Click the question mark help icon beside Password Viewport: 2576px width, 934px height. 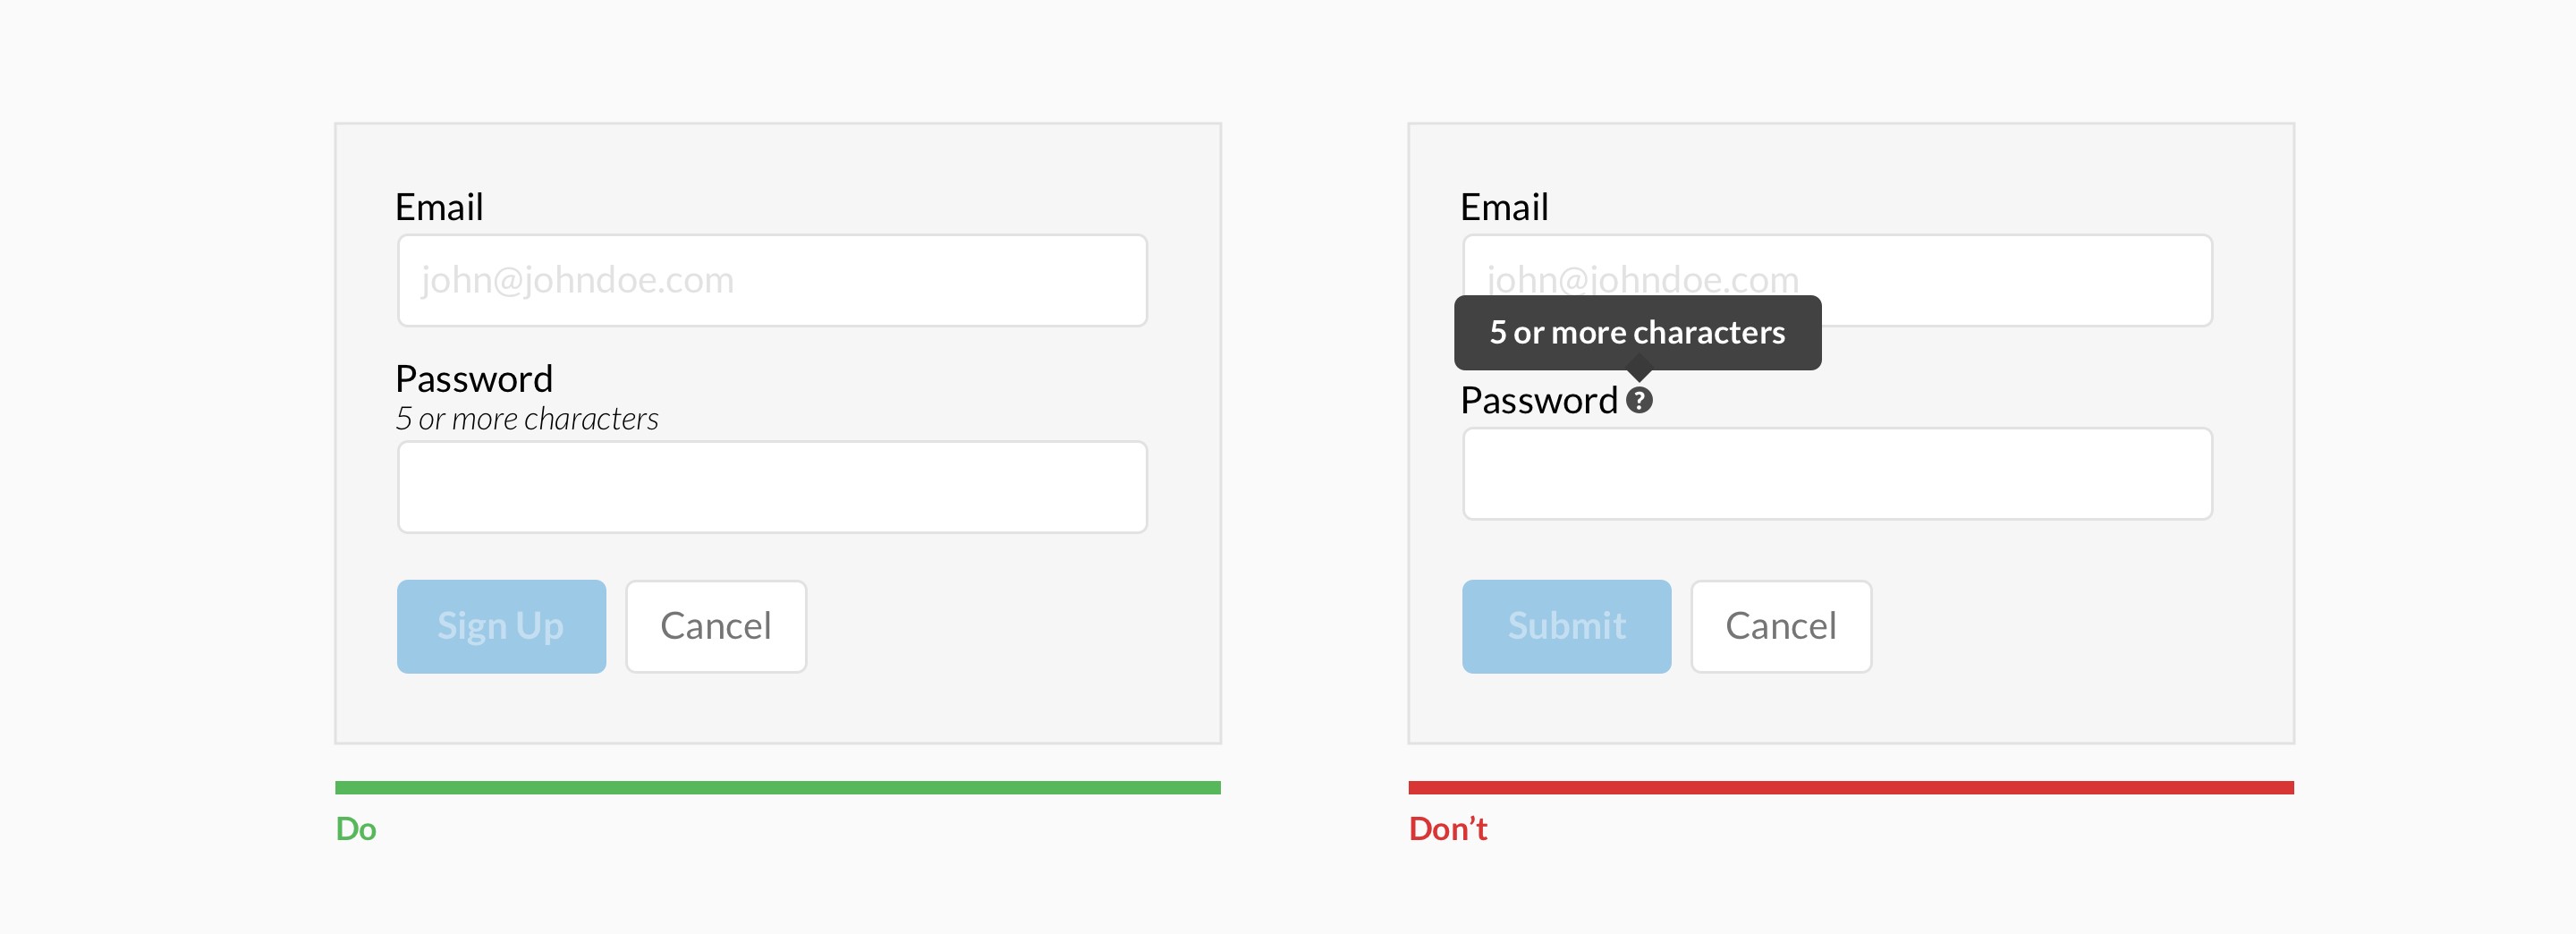(x=1639, y=400)
